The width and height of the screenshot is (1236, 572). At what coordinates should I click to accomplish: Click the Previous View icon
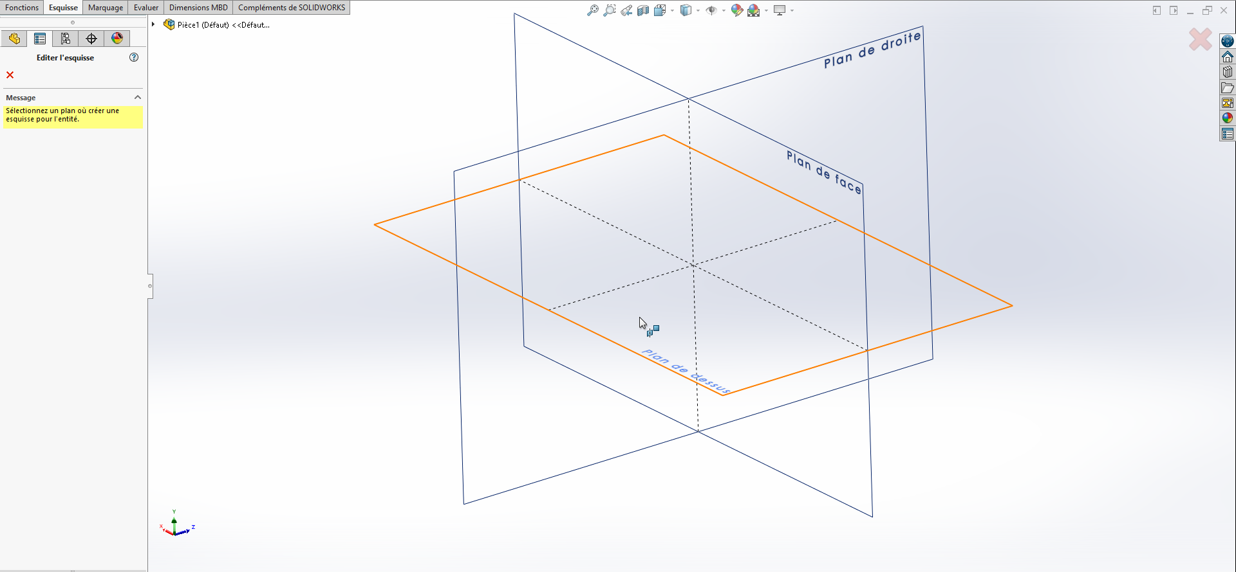pyautogui.click(x=626, y=10)
